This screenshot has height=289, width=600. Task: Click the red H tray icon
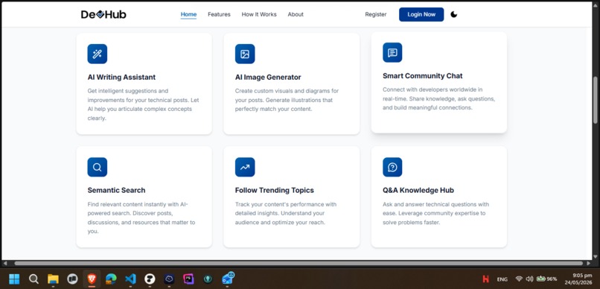[485, 279]
